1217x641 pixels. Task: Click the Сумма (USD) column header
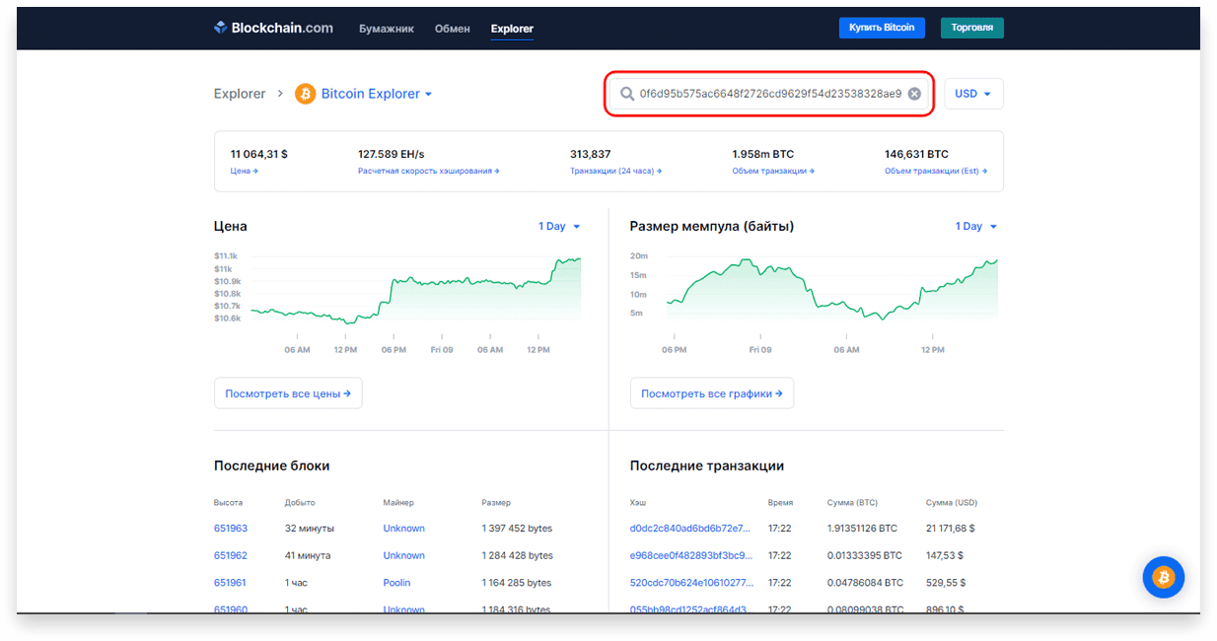tap(952, 503)
